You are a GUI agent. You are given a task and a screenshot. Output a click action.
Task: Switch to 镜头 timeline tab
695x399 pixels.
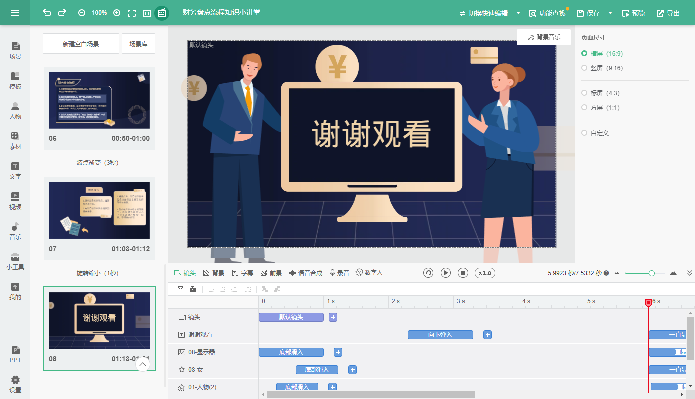(x=185, y=273)
